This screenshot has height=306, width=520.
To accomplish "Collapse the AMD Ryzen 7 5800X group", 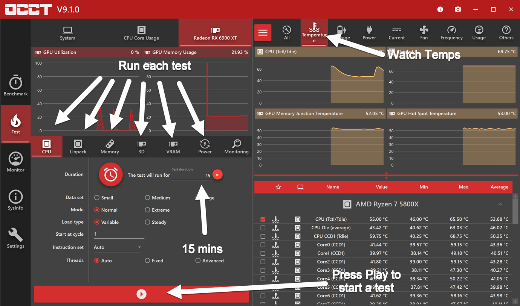I will (x=500, y=204).
